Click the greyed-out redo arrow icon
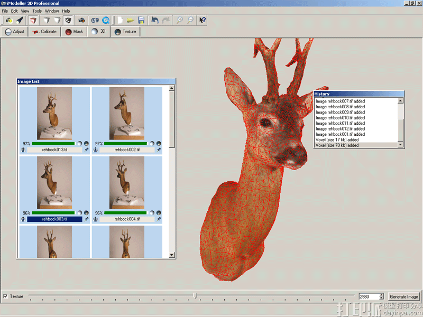This screenshot has width=423, height=317. (165, 20)
